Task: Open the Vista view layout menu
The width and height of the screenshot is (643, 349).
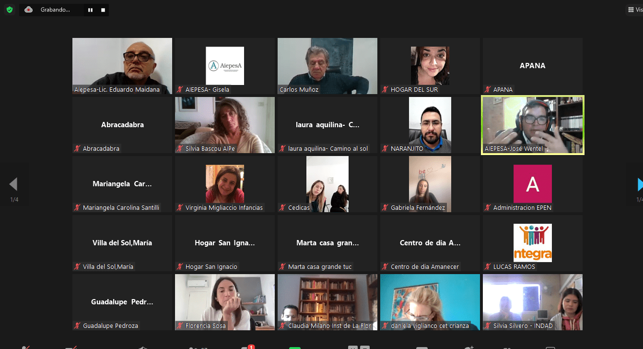Action: coord(635,10)
